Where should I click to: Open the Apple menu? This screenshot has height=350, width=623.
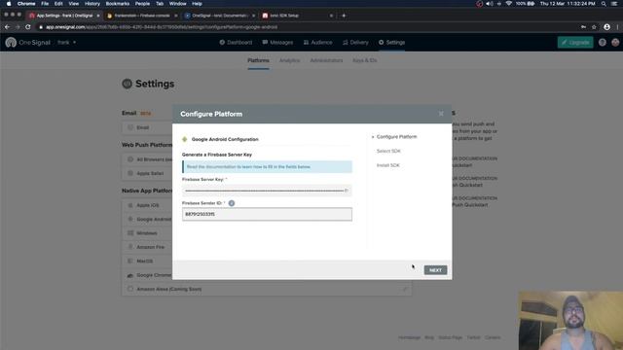coord(9,4)
